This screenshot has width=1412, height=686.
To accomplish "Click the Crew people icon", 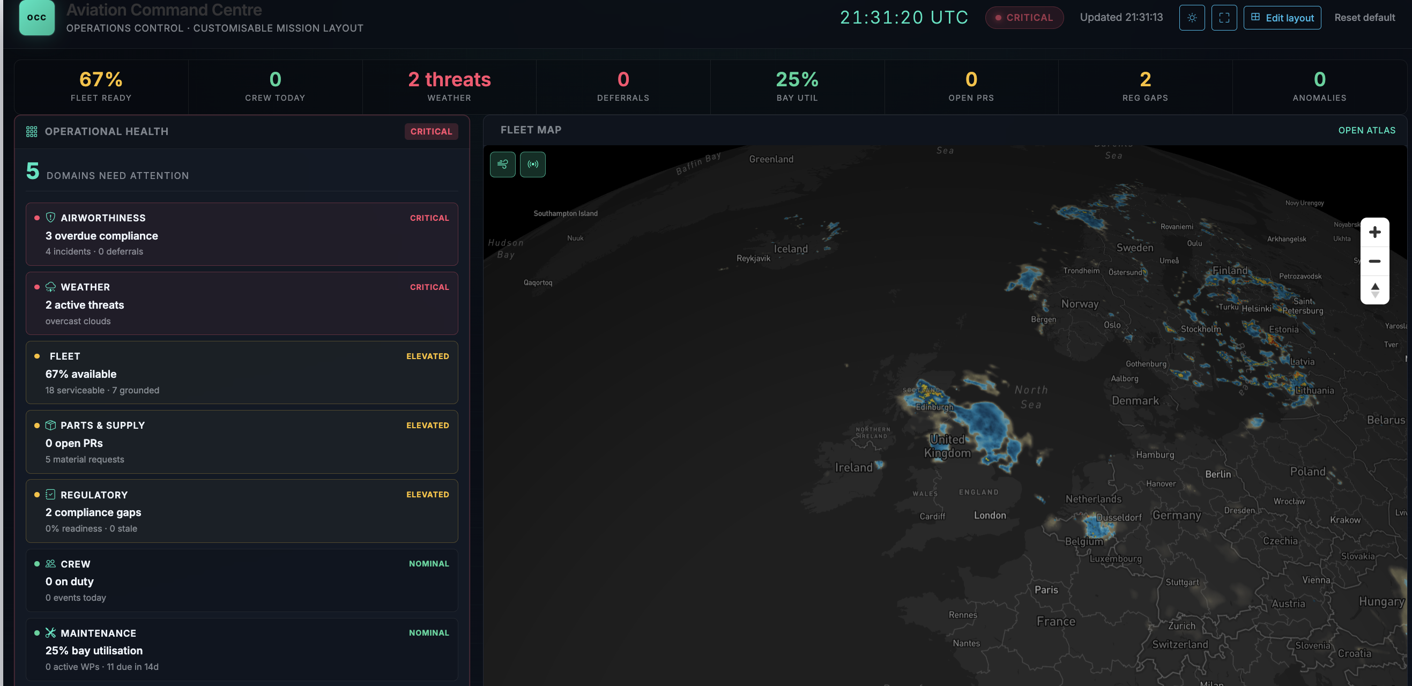I will pos(50,563).
